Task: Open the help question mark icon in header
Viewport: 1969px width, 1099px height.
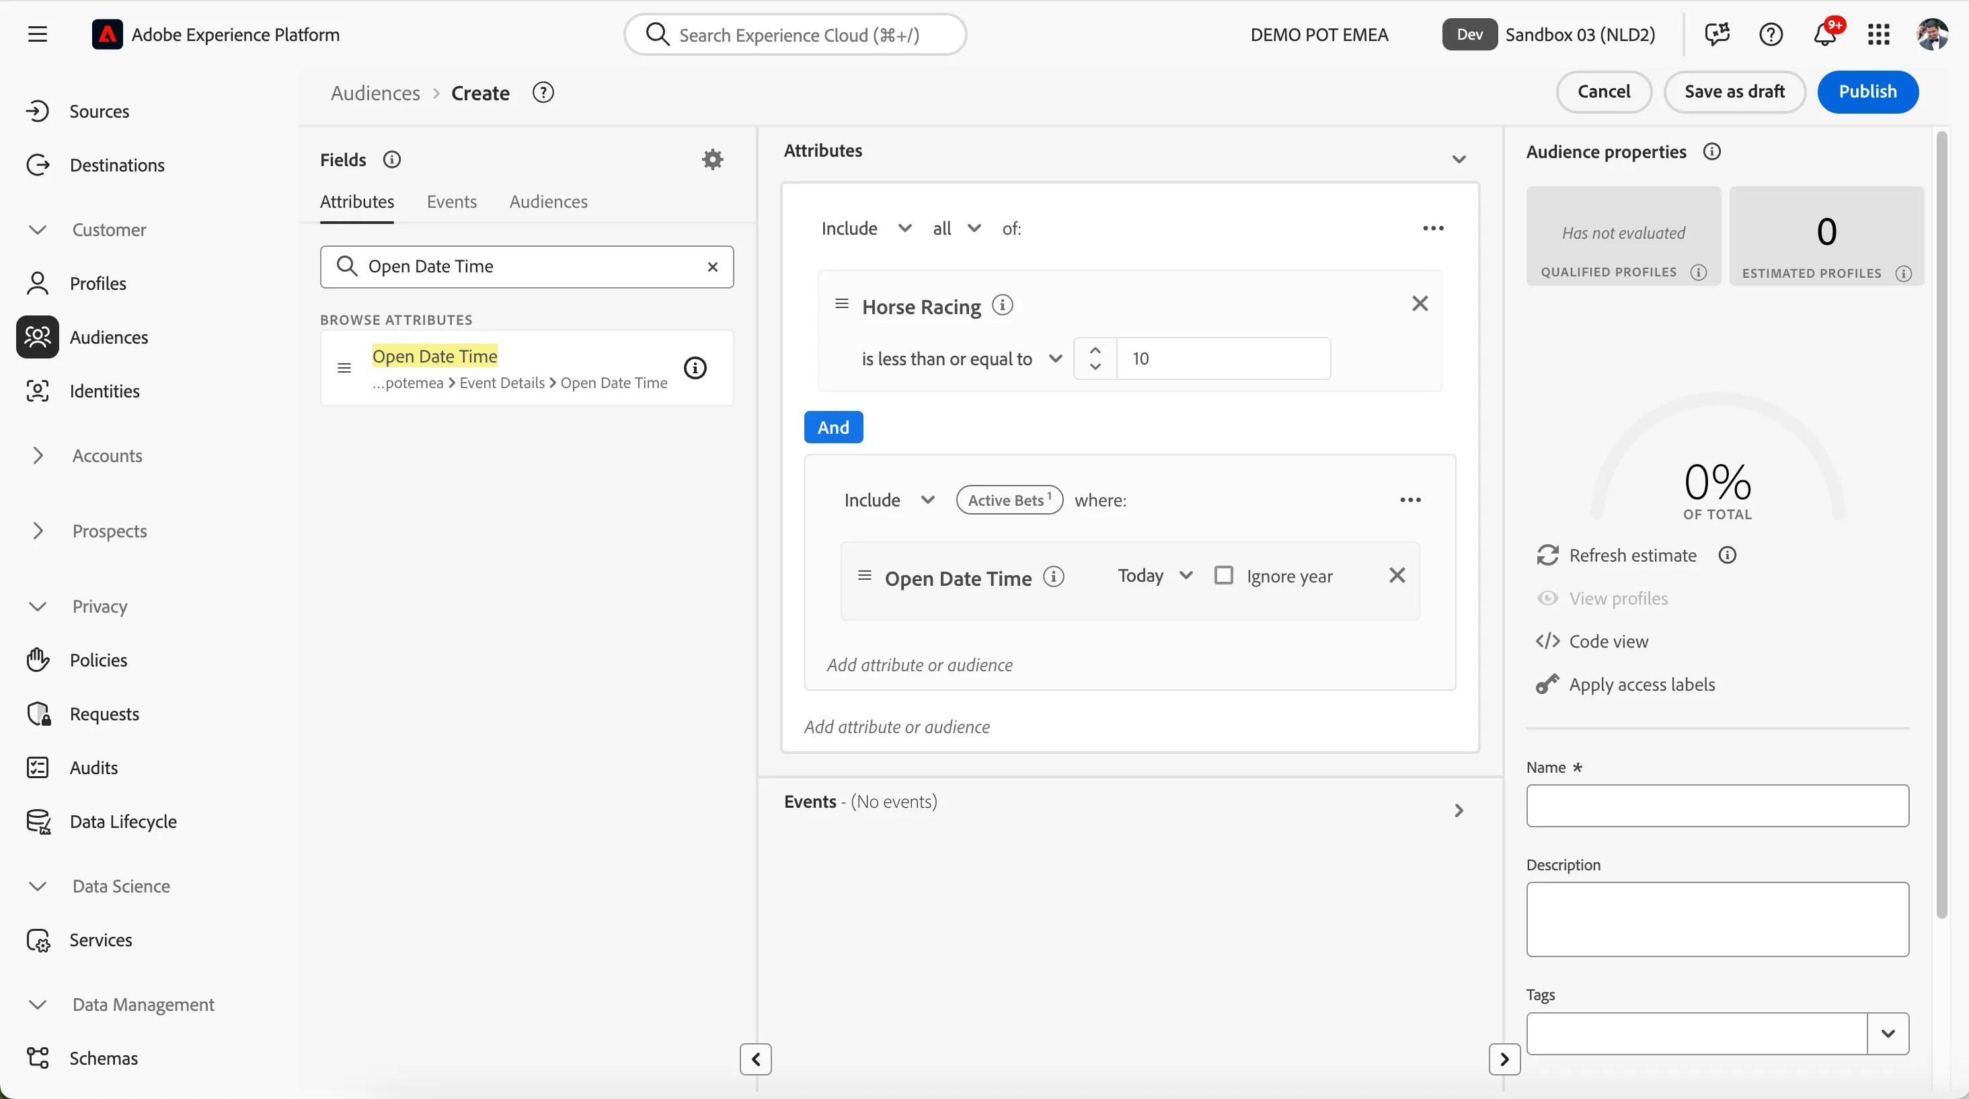Action: (1771, 34)
